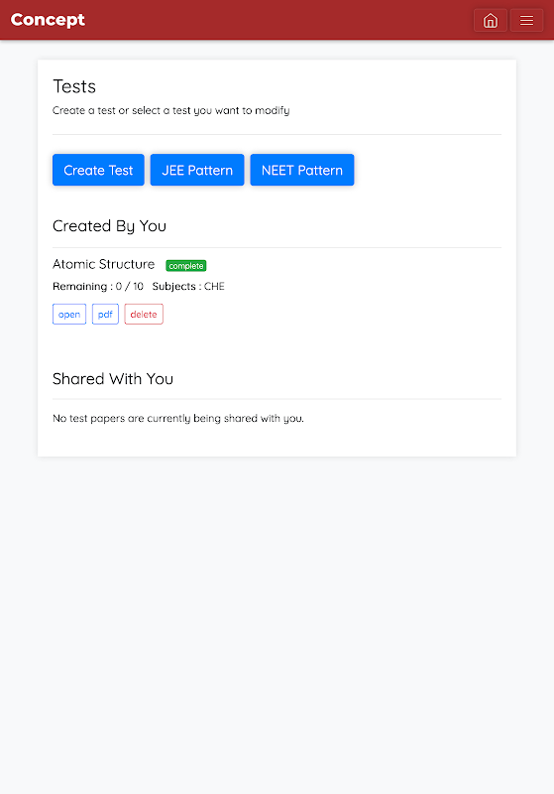Click the Created By You heading
Screen dimensions: 554x794
(109, 226)
